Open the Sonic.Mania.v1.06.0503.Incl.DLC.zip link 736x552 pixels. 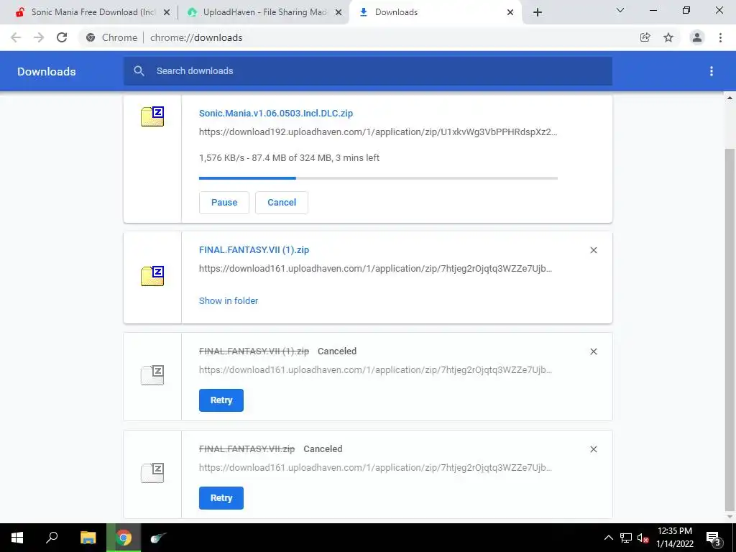tap(276, 113)
